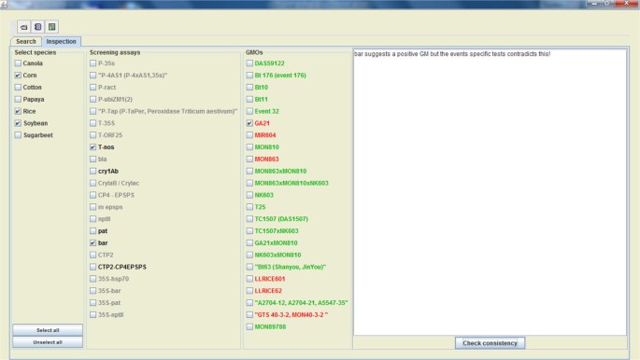The height and width of the screenshot is (360, 640).
Task: Check the nptII assay checkbox
Action: (93, 219)
